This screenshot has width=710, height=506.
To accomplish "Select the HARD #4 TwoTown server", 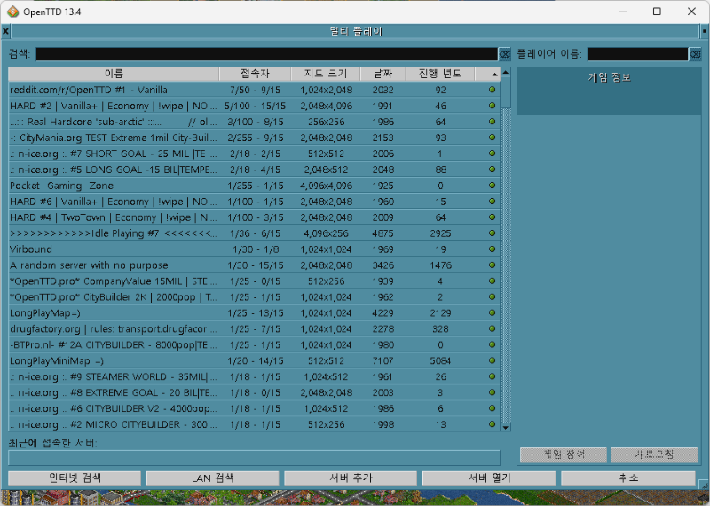I will (254, 217).
